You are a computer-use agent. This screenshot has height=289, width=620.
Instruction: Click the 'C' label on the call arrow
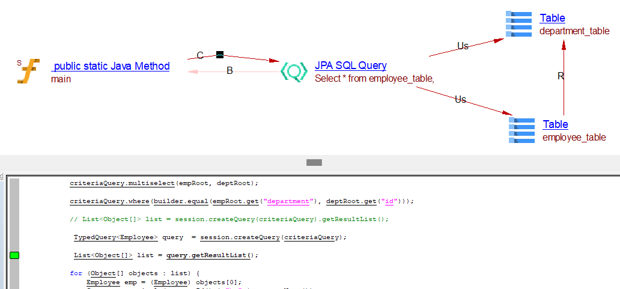[200, 56]
